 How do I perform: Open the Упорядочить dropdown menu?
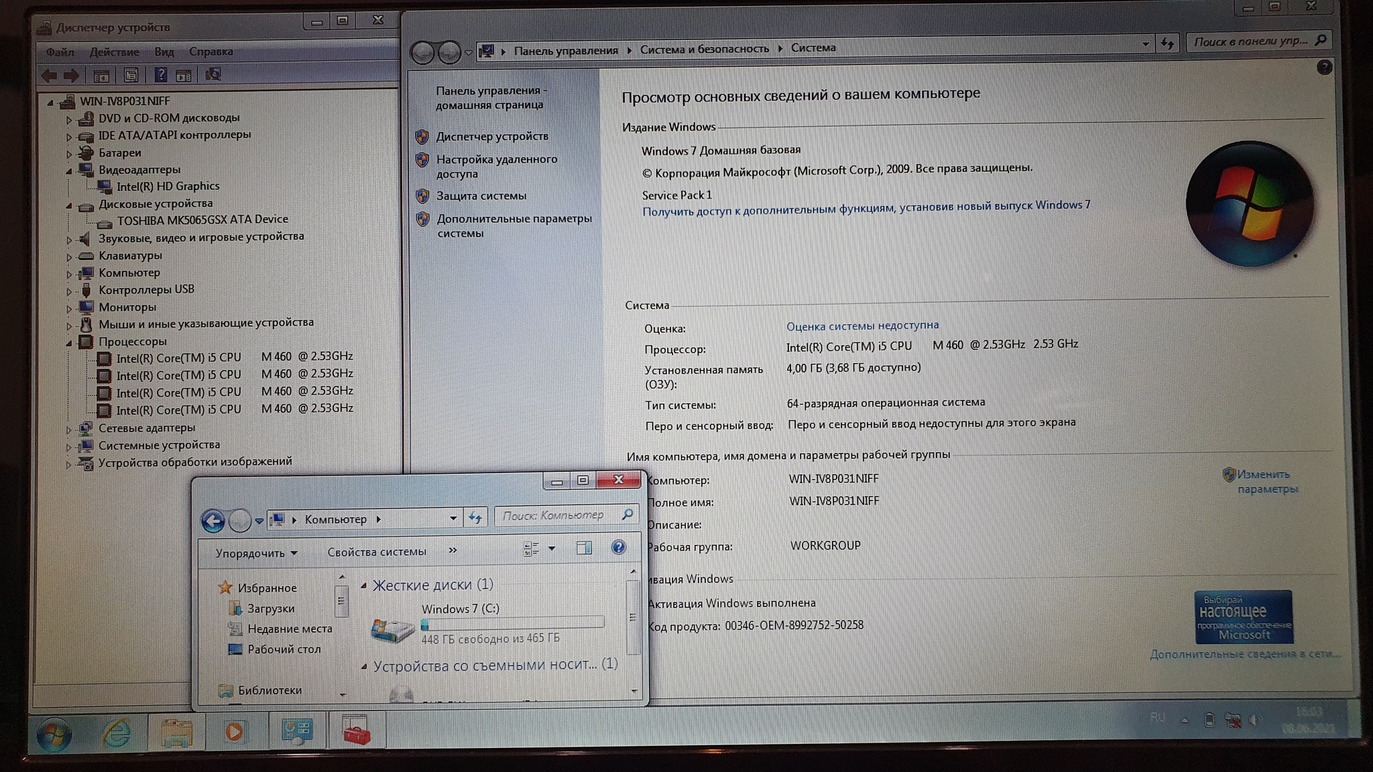pos(256,554)
